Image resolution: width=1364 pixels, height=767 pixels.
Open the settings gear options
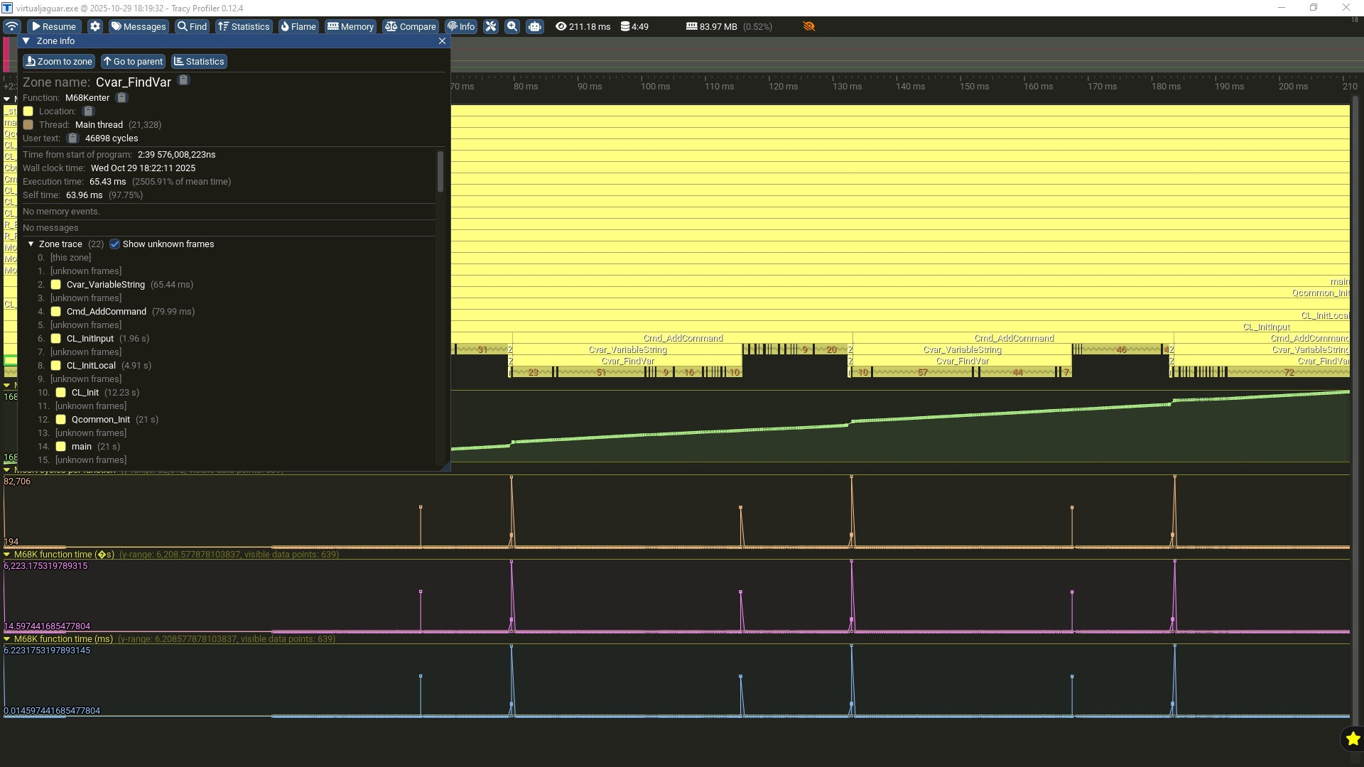pos(95,26)
